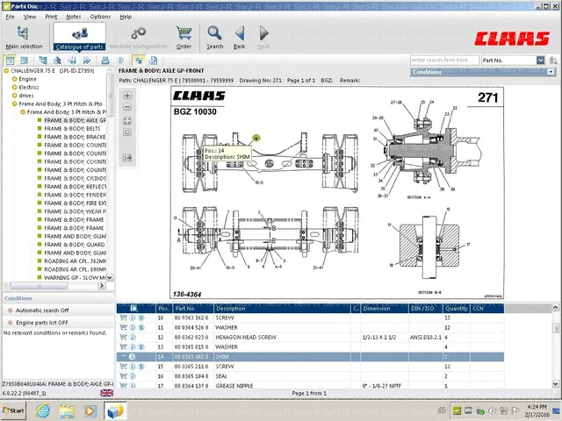Toggle the split layout view button

tap(10, 61)
